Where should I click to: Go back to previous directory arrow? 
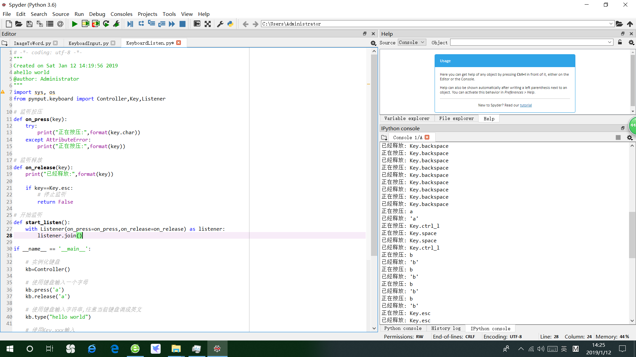click(245, 24)
